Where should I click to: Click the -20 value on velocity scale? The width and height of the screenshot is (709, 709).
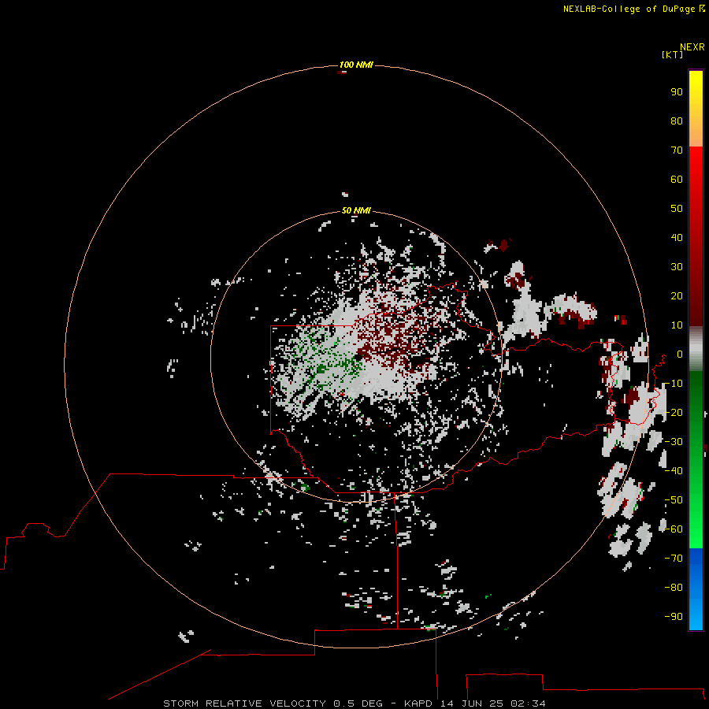click(x=674, y=412)
